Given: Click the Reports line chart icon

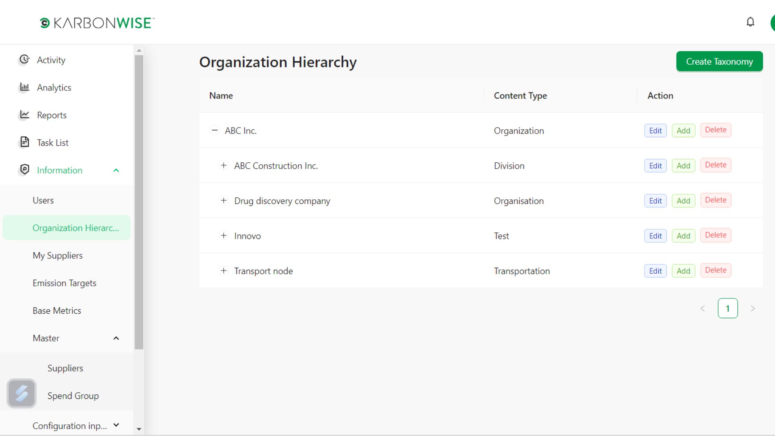Looking at the screenshot, I should [25, 115].
